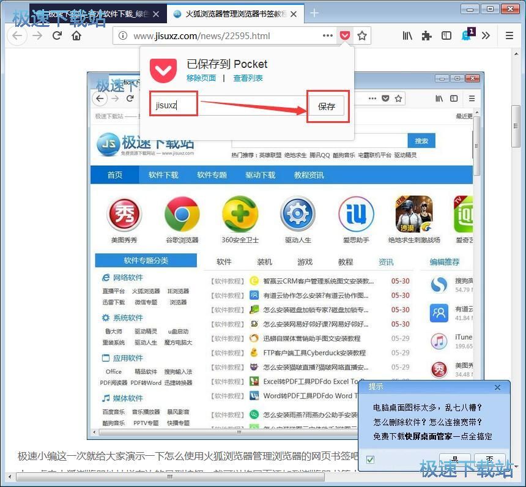
Task: Switch to the 资讯 list tab
Action: (386, 262)
